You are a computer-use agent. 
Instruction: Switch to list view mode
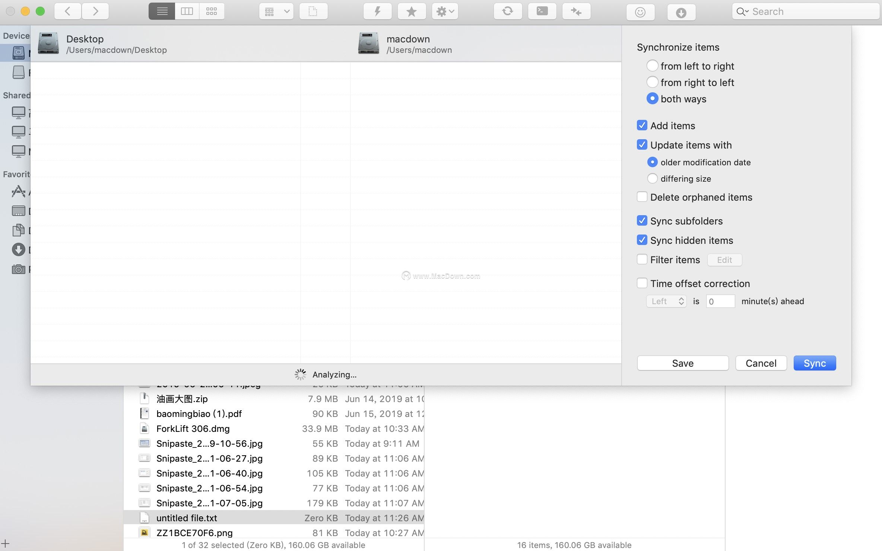(x=162, y=12)
